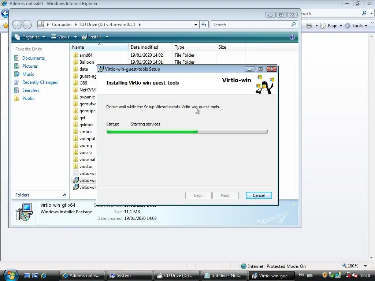
Task: Cancel the Virtio-win-guest-tools installation
Action: coord(259,195)
